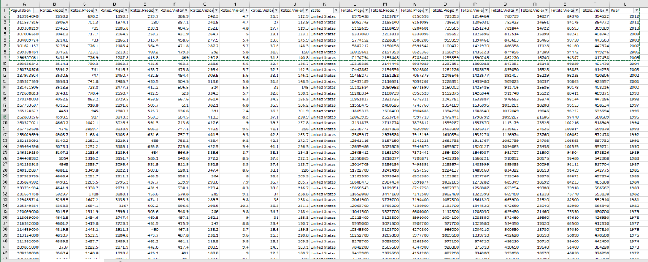
Task: Select the population cell 313914040
Action: point(24,15)
